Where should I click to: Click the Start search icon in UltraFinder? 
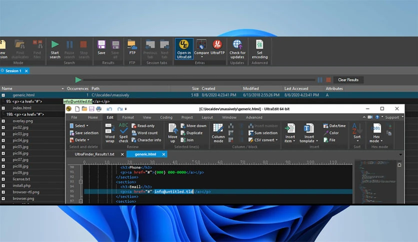click(55, 49)
